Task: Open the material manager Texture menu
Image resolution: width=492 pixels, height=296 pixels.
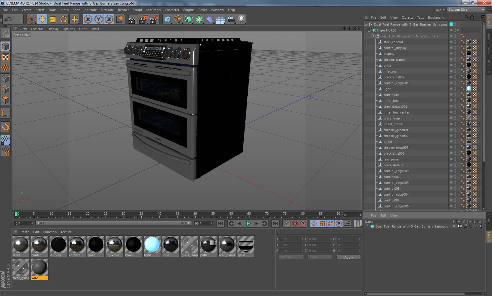Action: point(66,232)
